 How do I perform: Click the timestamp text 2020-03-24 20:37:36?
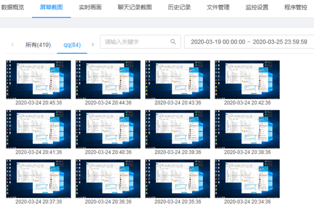coord(39,202)
